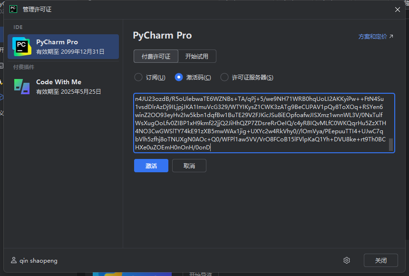
Task: Open the 方案和定价 pricing link
Action: click(x=376, y=37)
